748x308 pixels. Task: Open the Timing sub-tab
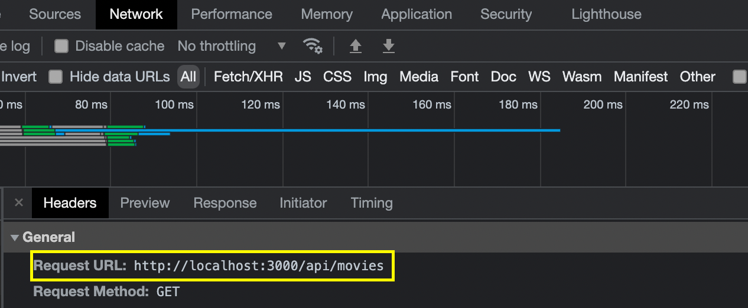click(x=372, y=203)
